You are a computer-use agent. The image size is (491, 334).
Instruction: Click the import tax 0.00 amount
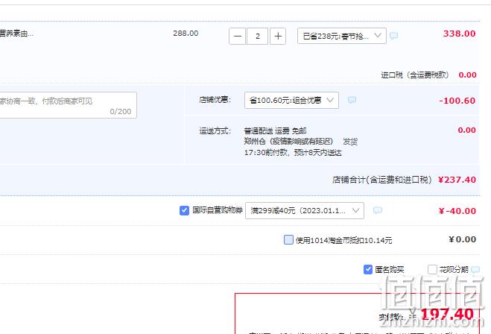click(x=467, y=75)
